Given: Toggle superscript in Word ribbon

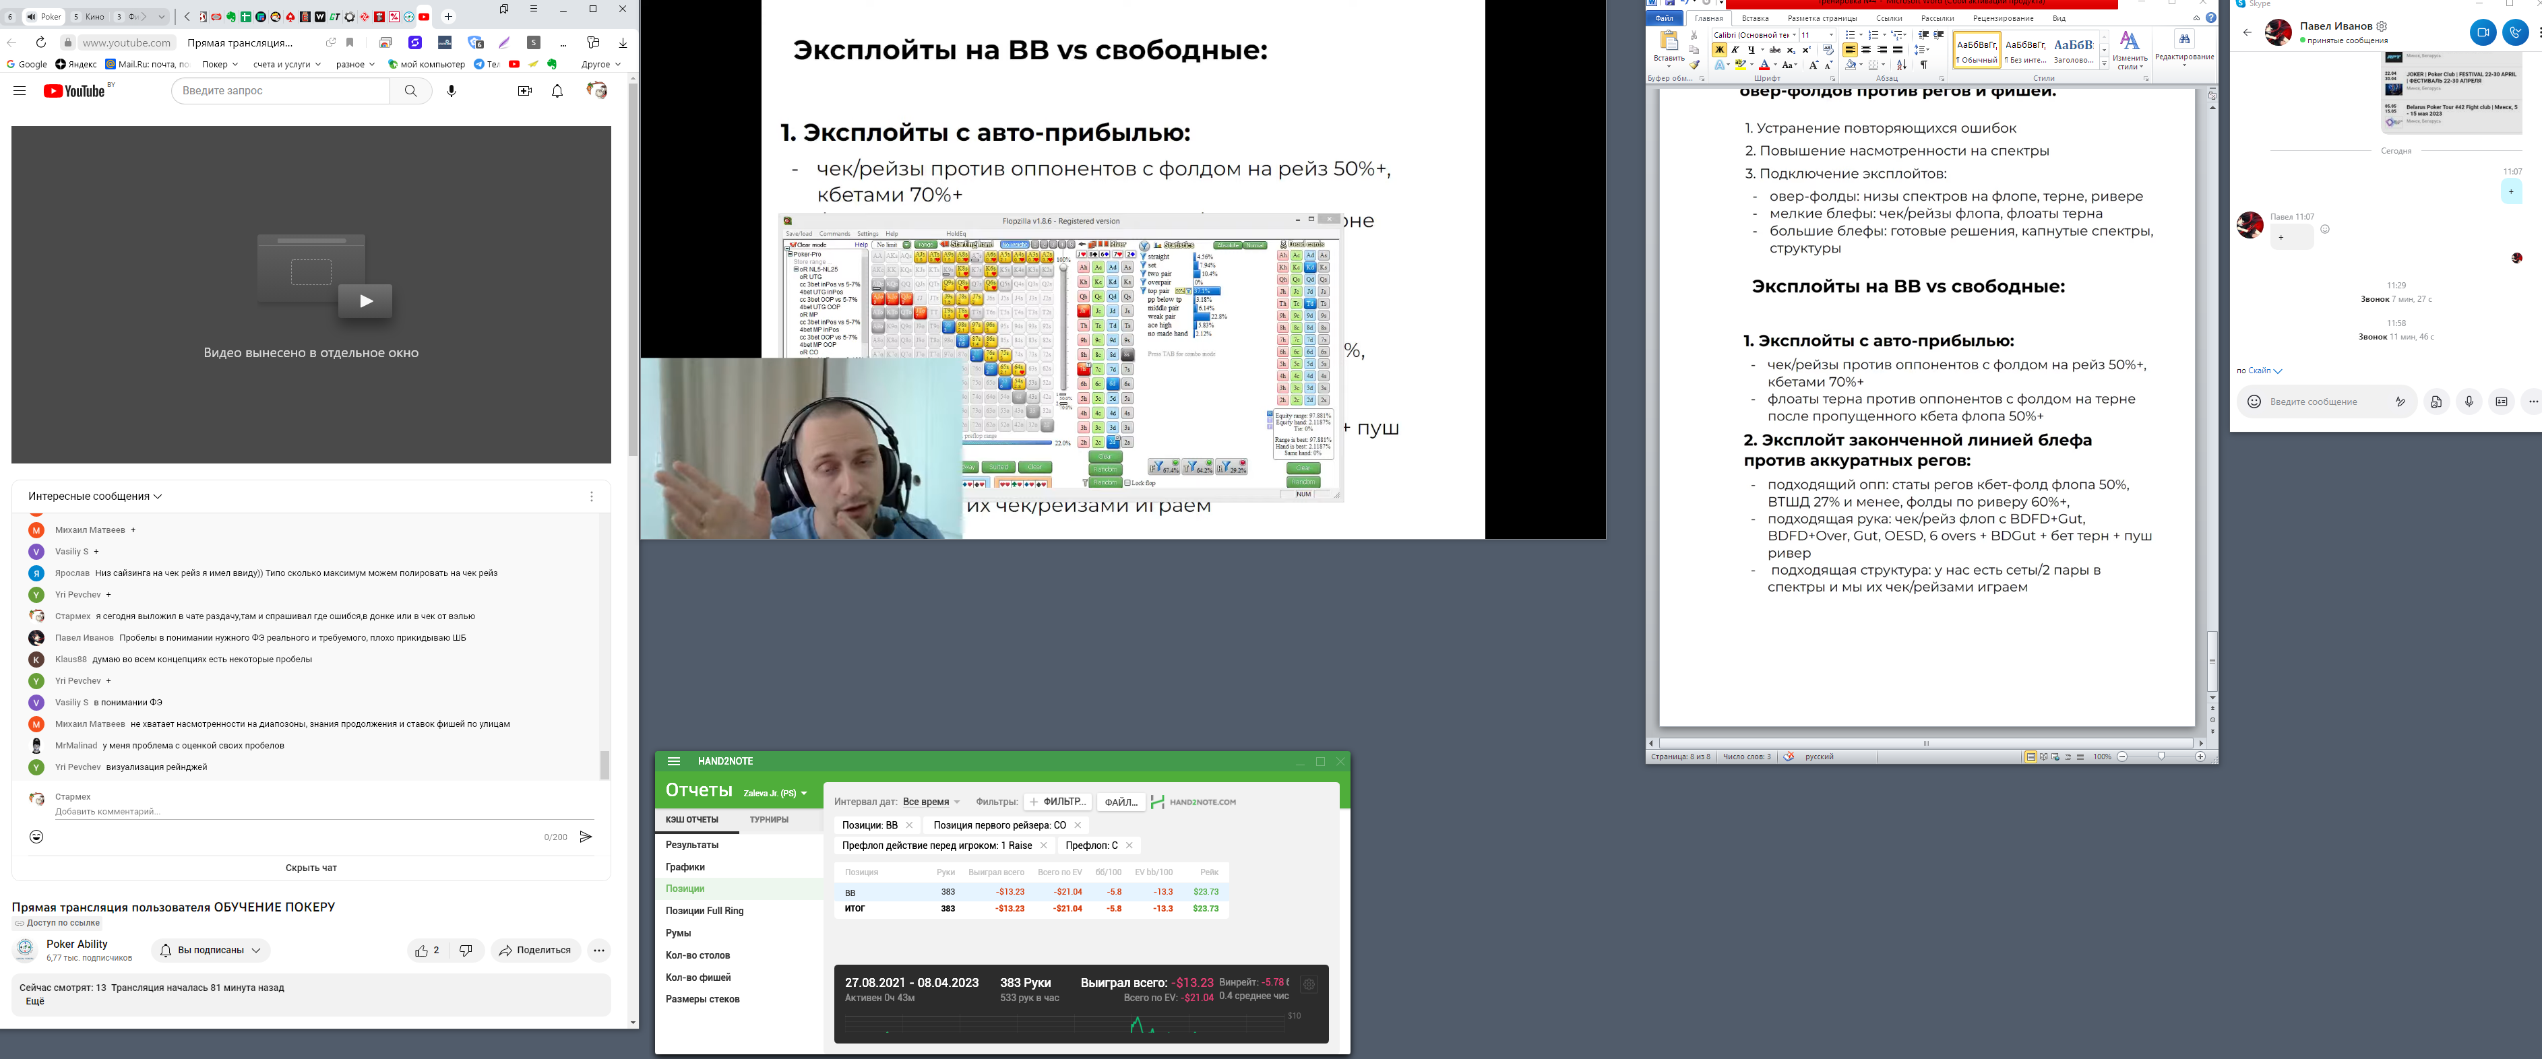Looking at the screenshot, I should (1807, 49).
